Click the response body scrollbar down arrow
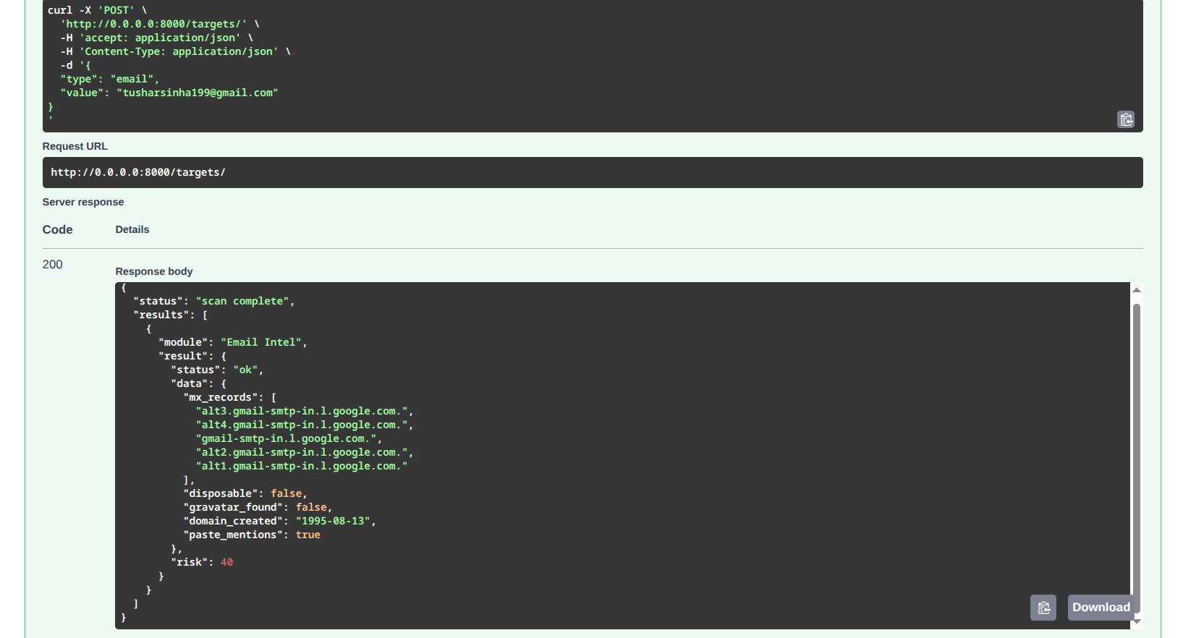Screen dimensions: 1183x638 [1137, 621]
